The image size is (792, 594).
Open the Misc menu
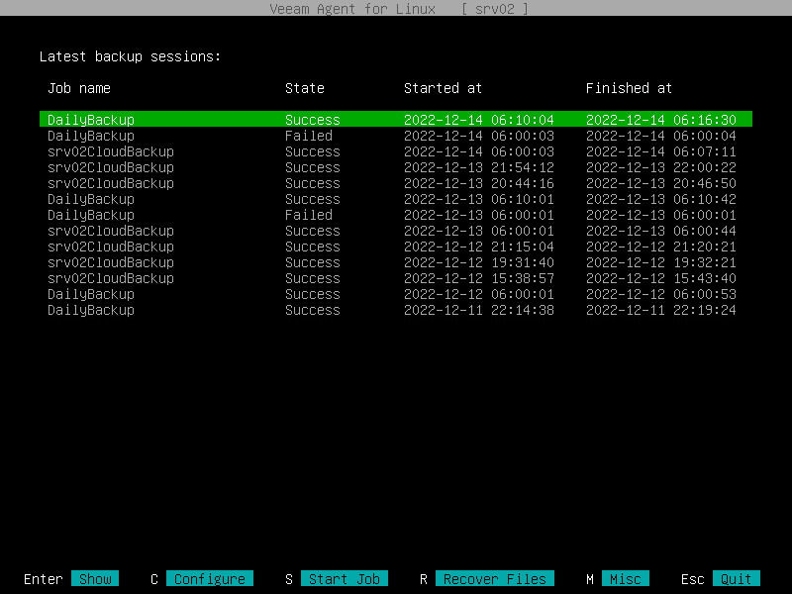[x=626, y=578]
